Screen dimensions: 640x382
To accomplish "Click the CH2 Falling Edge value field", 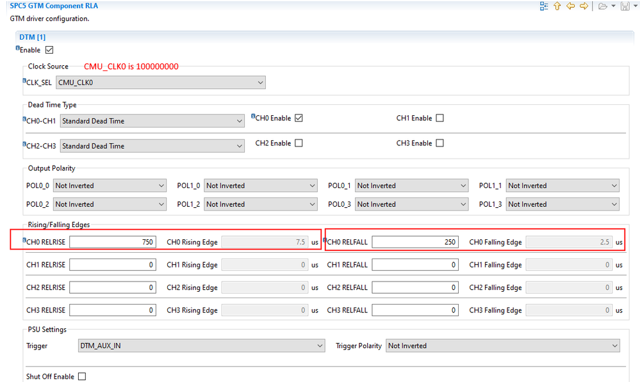I will click(570, 287).
